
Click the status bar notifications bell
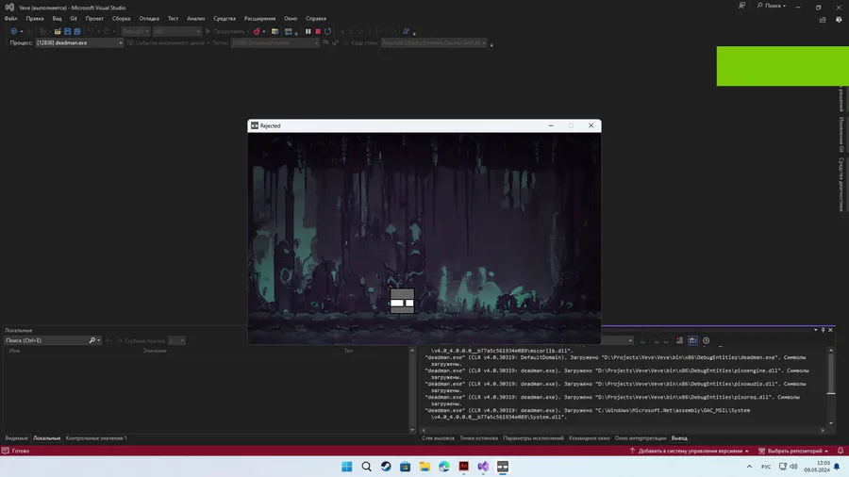pos(841,451)
